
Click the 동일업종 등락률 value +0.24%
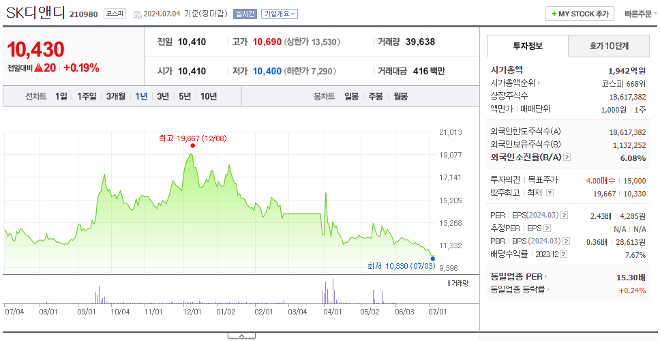pyautogui.click(x=632, y=290)
